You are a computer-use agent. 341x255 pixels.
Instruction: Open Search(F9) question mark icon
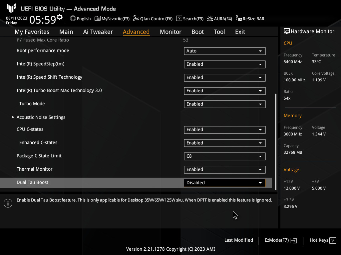click(x=179, y=19)
